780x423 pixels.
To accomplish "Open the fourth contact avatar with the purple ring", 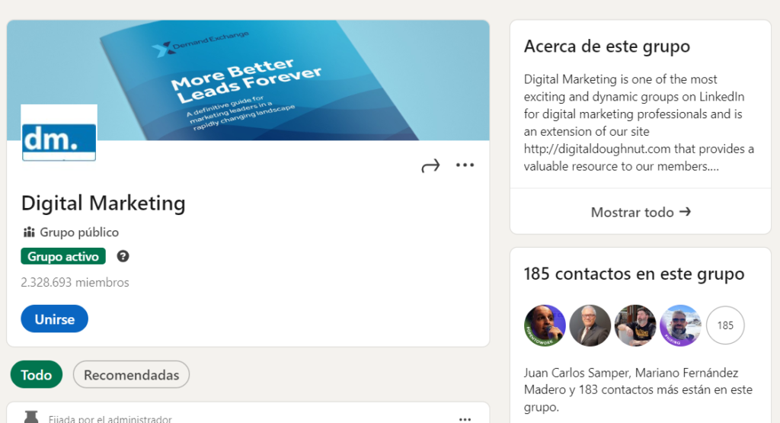I will coord(680,325).
